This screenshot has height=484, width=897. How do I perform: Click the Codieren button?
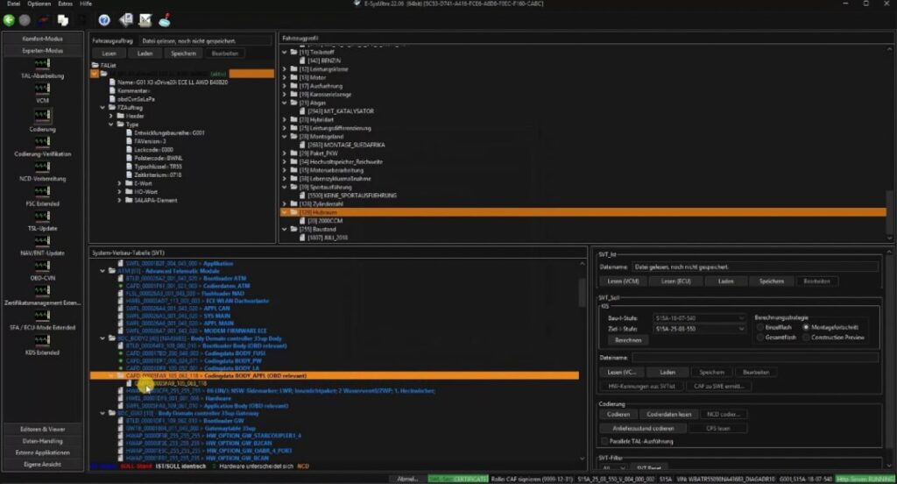tap(618, 414)
